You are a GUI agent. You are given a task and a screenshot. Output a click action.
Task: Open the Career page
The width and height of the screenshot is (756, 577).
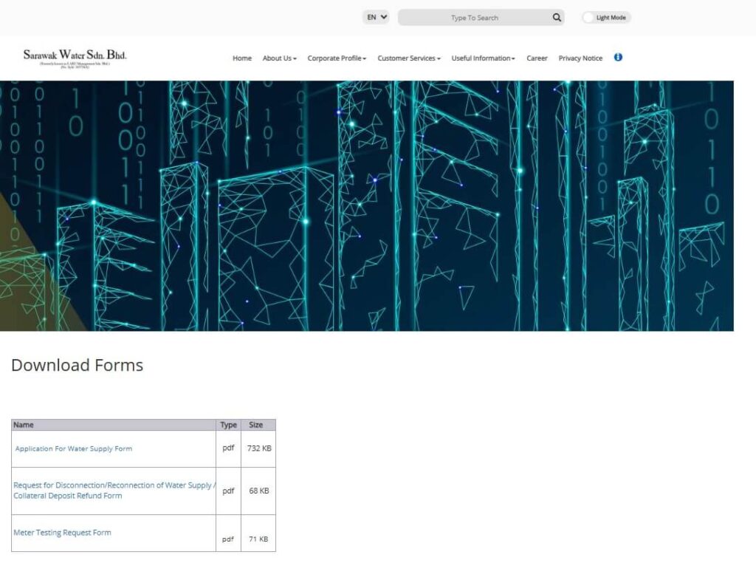[x=536, y=58]
